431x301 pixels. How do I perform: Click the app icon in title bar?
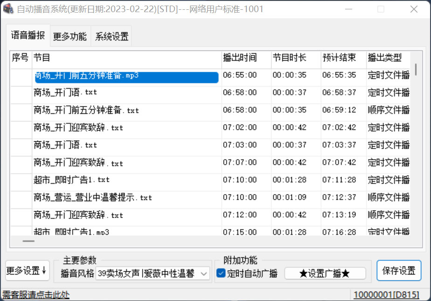click(8, 9)
